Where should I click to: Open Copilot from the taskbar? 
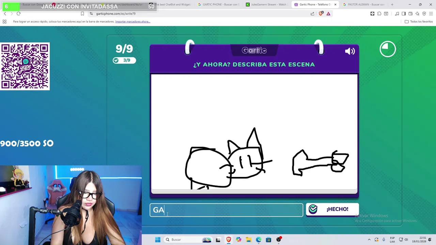click(238, 240)
